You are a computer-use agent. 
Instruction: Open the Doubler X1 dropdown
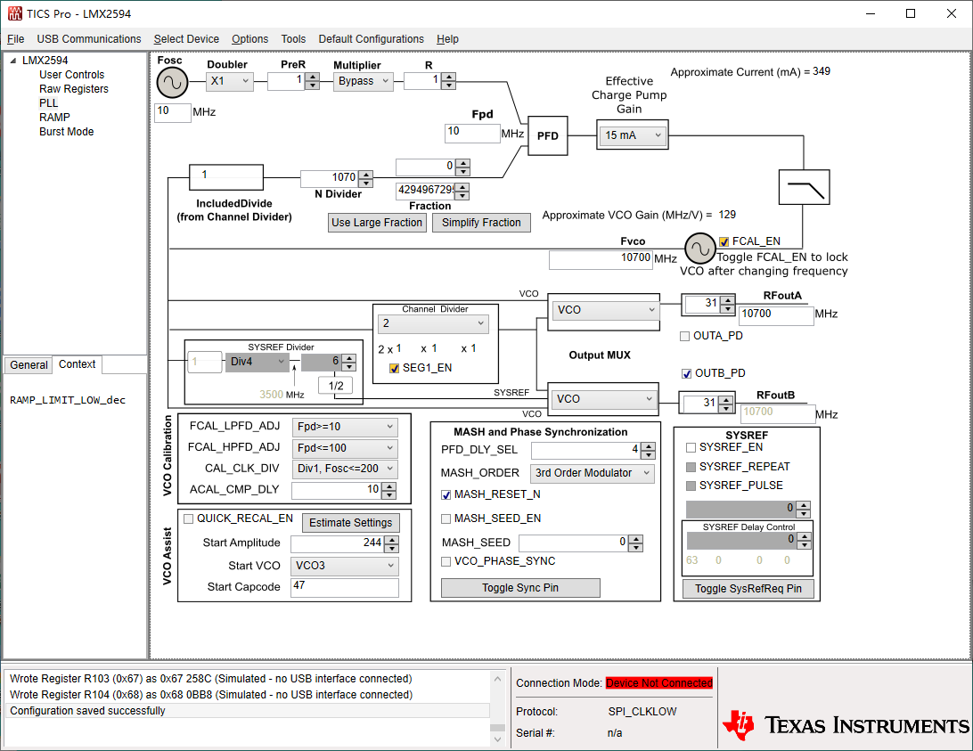coord(230,81)
